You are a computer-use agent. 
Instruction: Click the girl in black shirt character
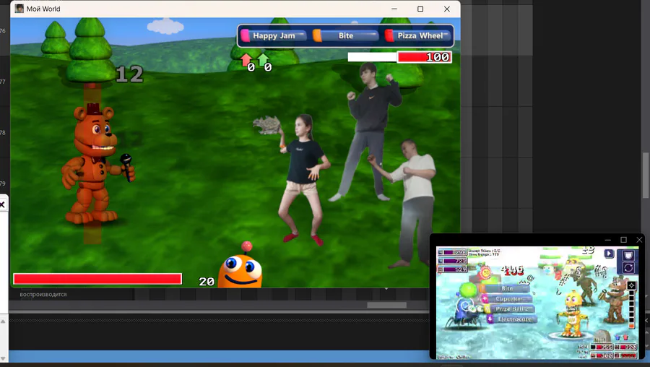(x=304, y=179)
